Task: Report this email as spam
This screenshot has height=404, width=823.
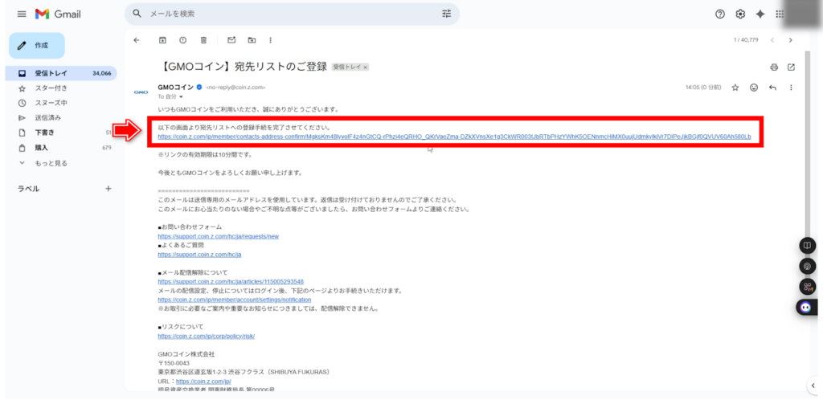Action: coord(183,40)
